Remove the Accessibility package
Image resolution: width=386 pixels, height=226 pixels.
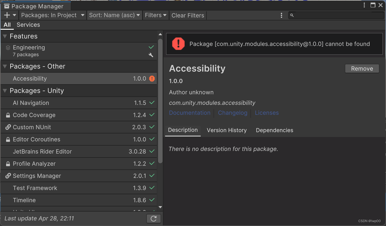click(362, 69)
